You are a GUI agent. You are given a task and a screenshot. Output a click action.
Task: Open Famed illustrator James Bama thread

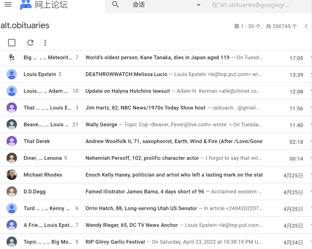[145, 191]
